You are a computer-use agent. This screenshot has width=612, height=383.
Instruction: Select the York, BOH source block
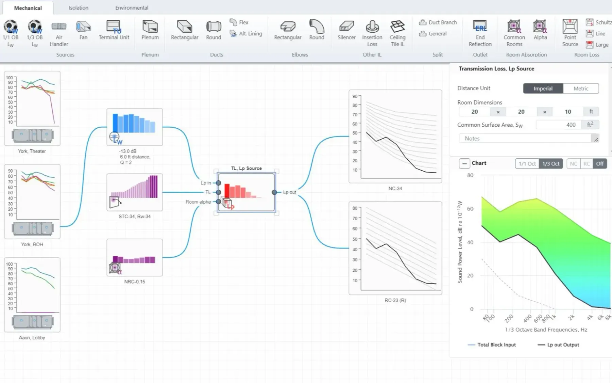32,202
